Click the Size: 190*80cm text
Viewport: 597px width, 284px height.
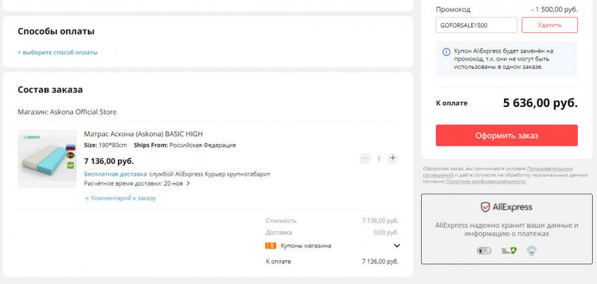pos(106,146)
